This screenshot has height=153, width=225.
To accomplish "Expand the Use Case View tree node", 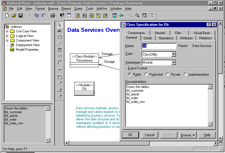I will point(7,31).
